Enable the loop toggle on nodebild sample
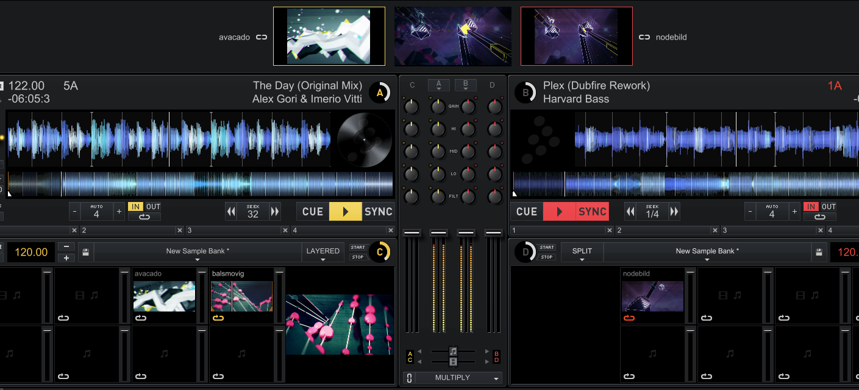 (x=629, y=318)
